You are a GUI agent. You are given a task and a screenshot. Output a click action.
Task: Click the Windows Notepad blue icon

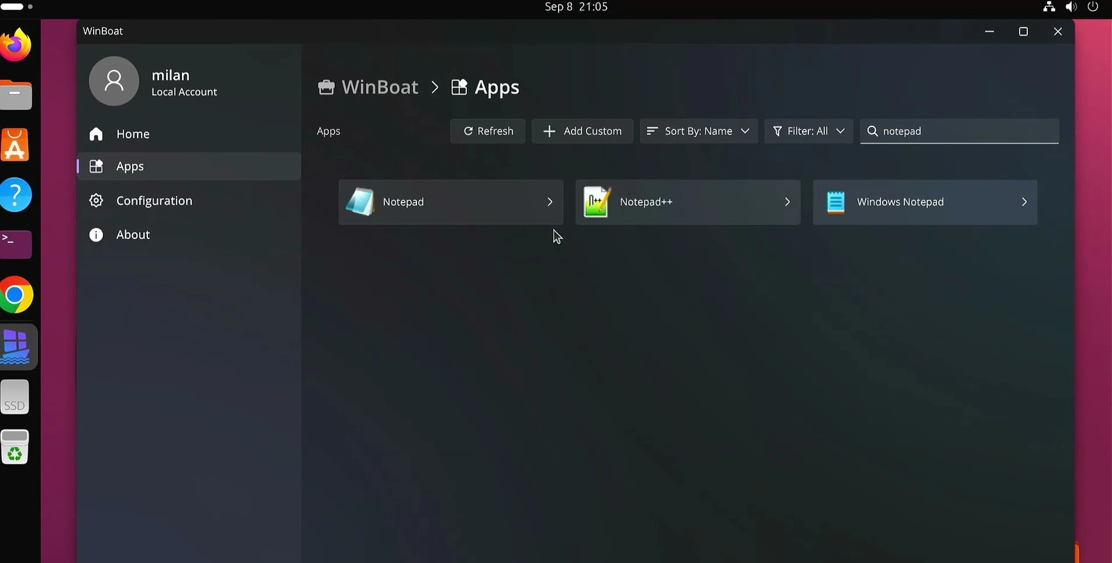pos(835,202)
